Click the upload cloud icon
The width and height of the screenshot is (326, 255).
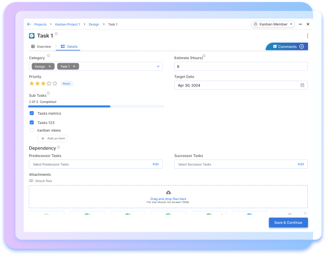tap(168, 192)
